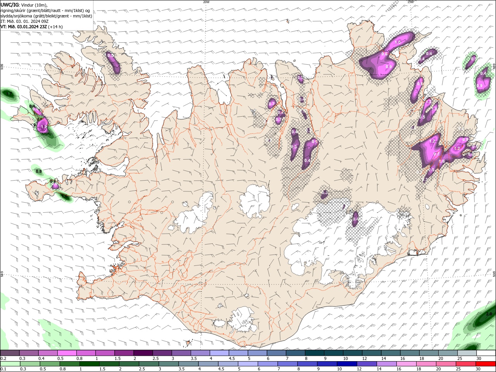Screen dimensions: 496x372
Task: Select the "2.0" rain value label
Action: pos(489,314)
